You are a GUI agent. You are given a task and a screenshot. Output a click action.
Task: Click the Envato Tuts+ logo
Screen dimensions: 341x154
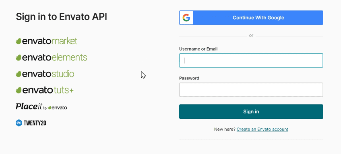coord(45,90)
